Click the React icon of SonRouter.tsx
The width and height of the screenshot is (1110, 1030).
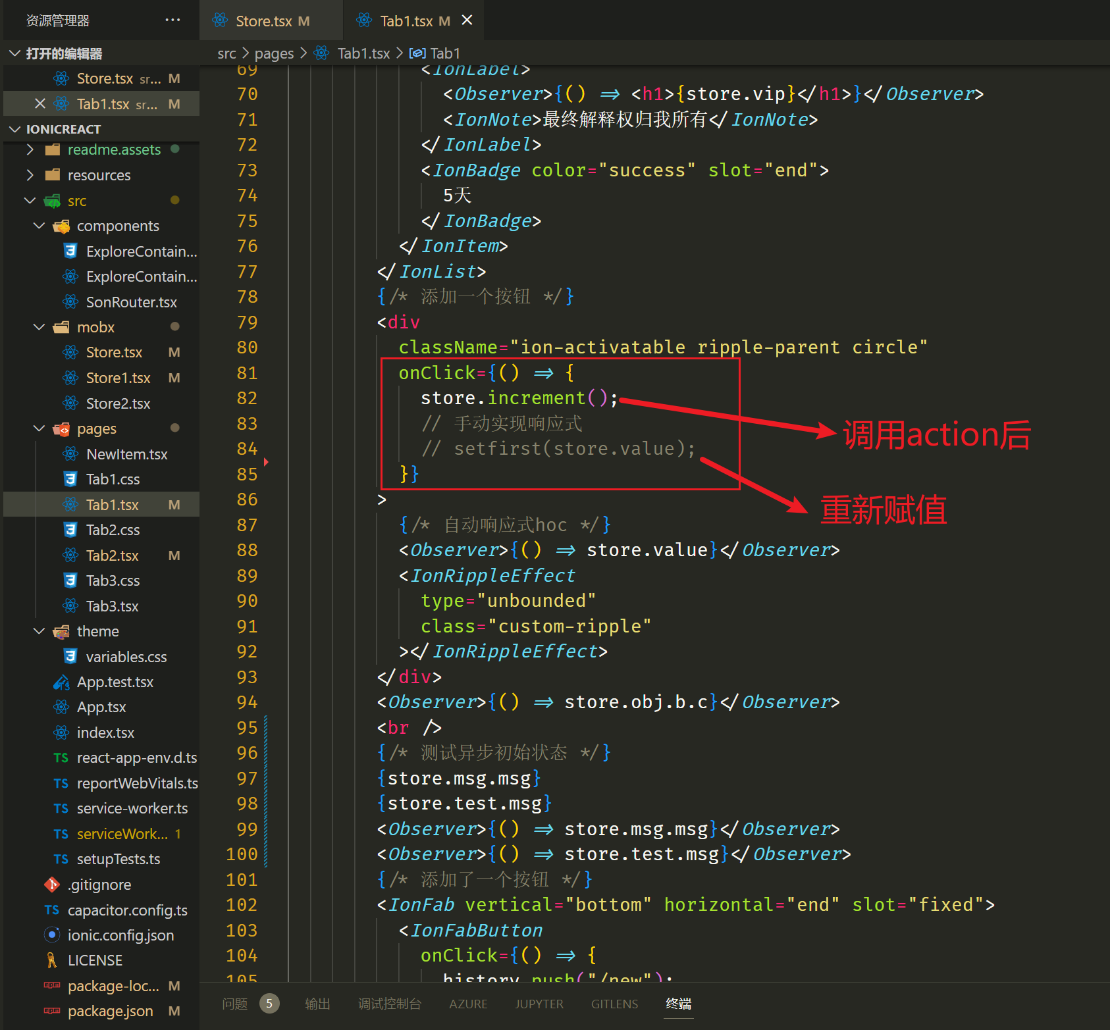pyautogui.click(x=70, y=302)
